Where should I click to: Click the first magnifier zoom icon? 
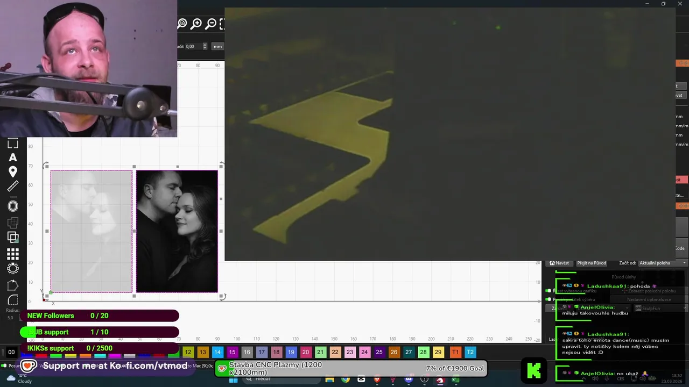point(182,23)
